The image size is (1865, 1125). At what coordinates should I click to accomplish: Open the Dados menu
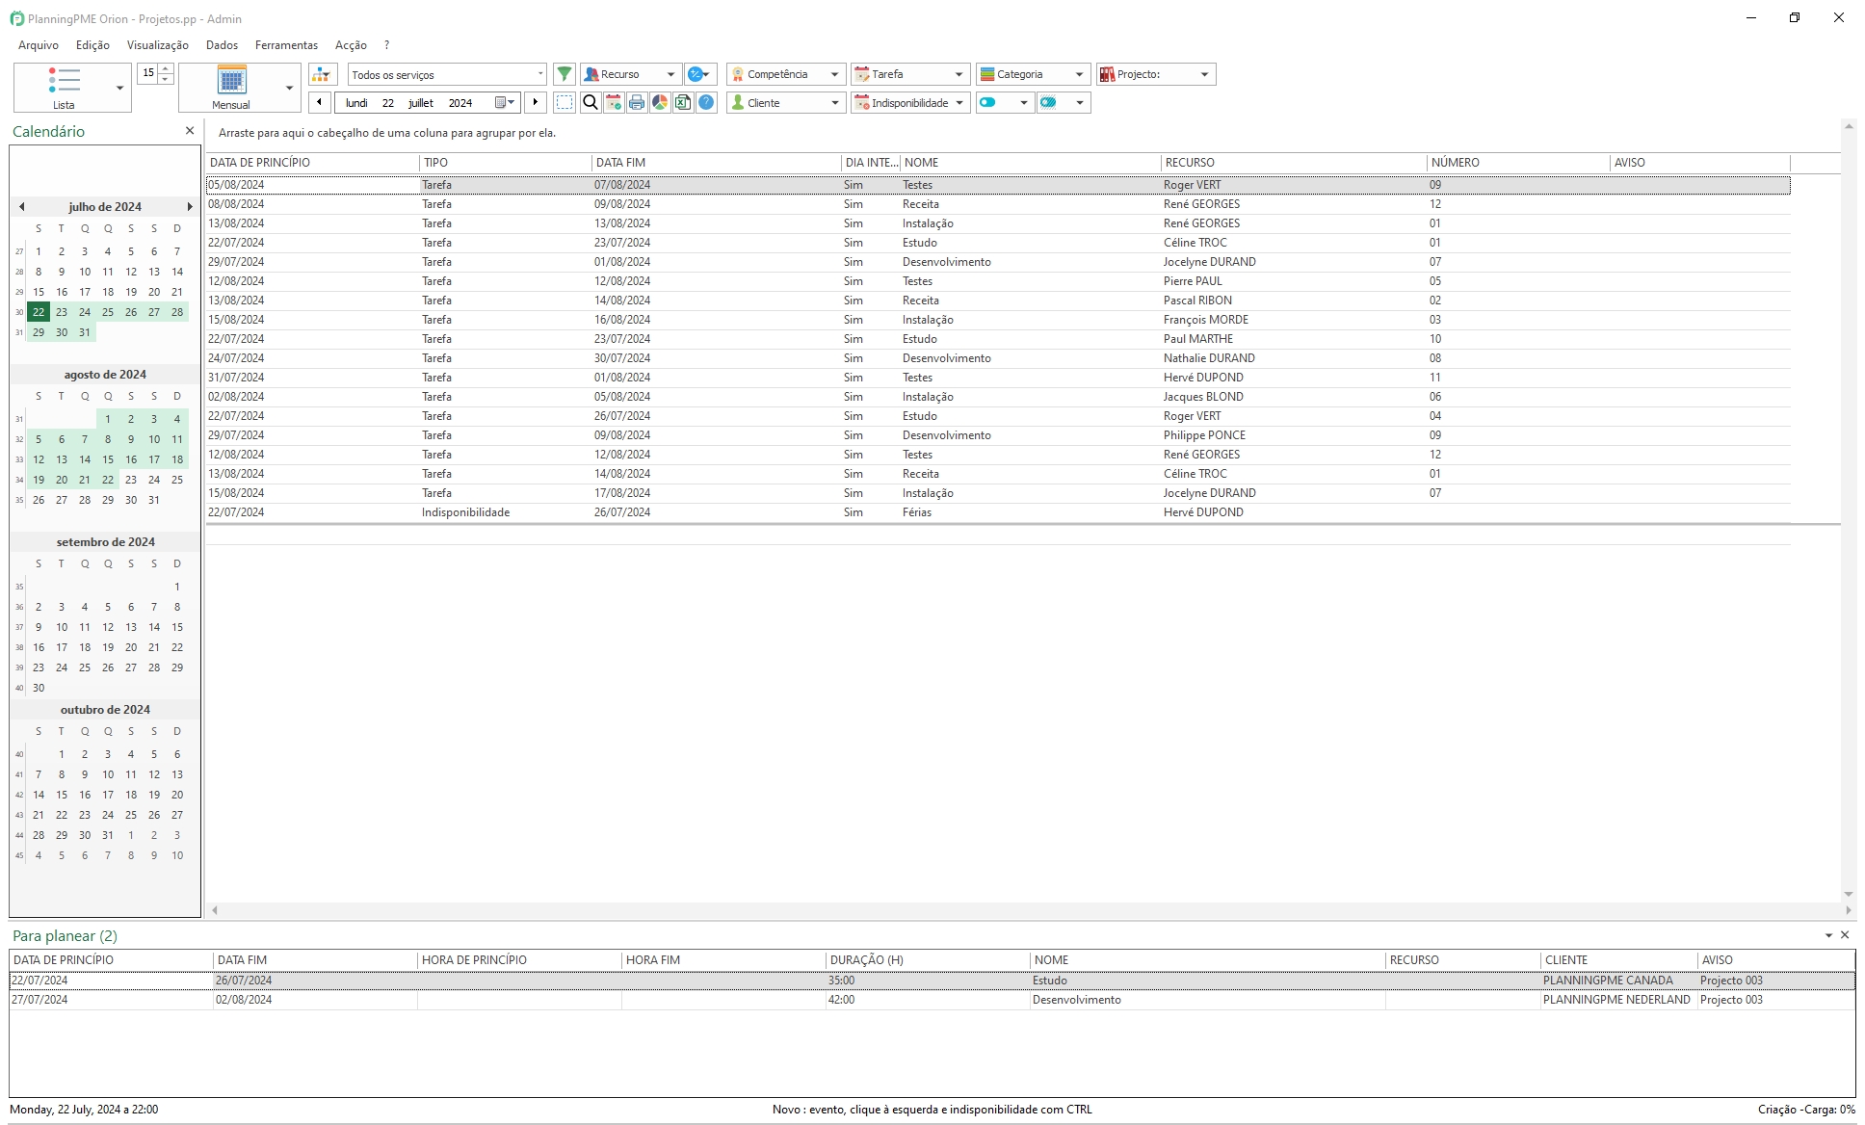pos(222,45)
